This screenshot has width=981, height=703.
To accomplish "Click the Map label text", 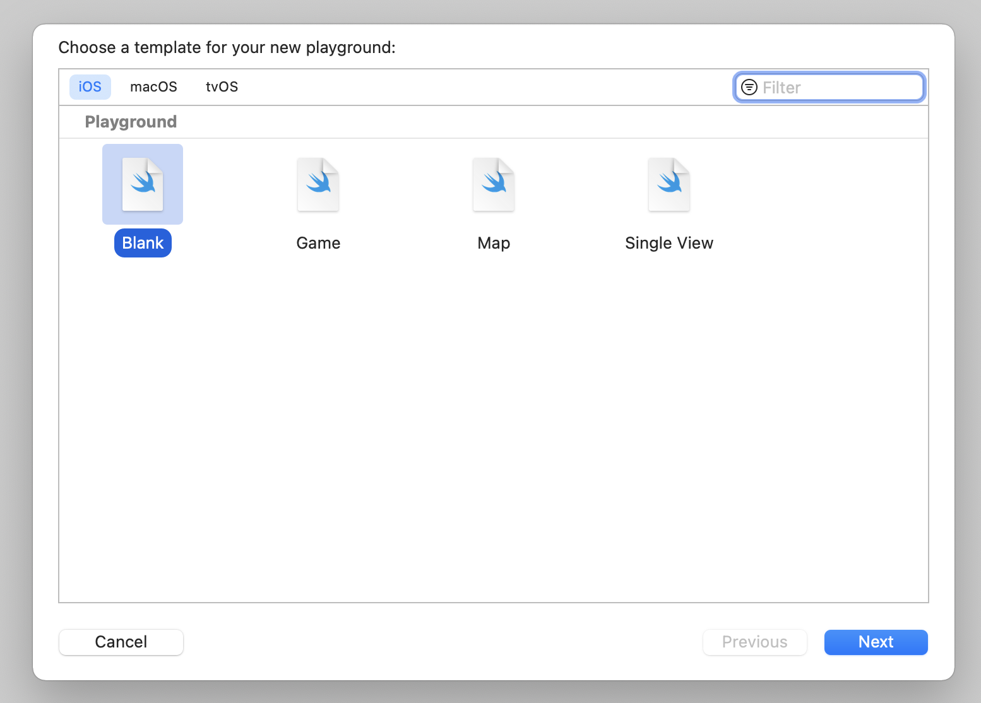I will (494, 243).
